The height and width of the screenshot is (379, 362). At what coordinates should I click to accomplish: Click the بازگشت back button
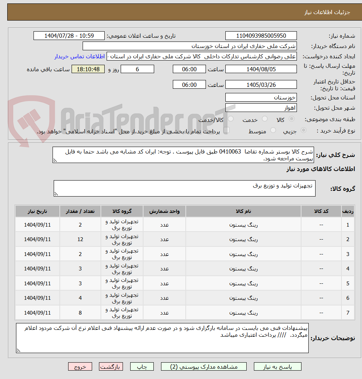click(111, 366)
